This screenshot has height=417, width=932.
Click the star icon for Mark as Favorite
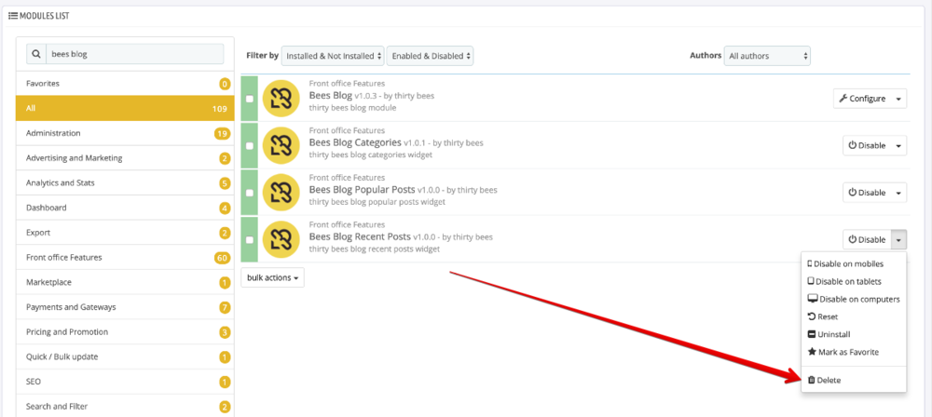click(x=812, y=352)
